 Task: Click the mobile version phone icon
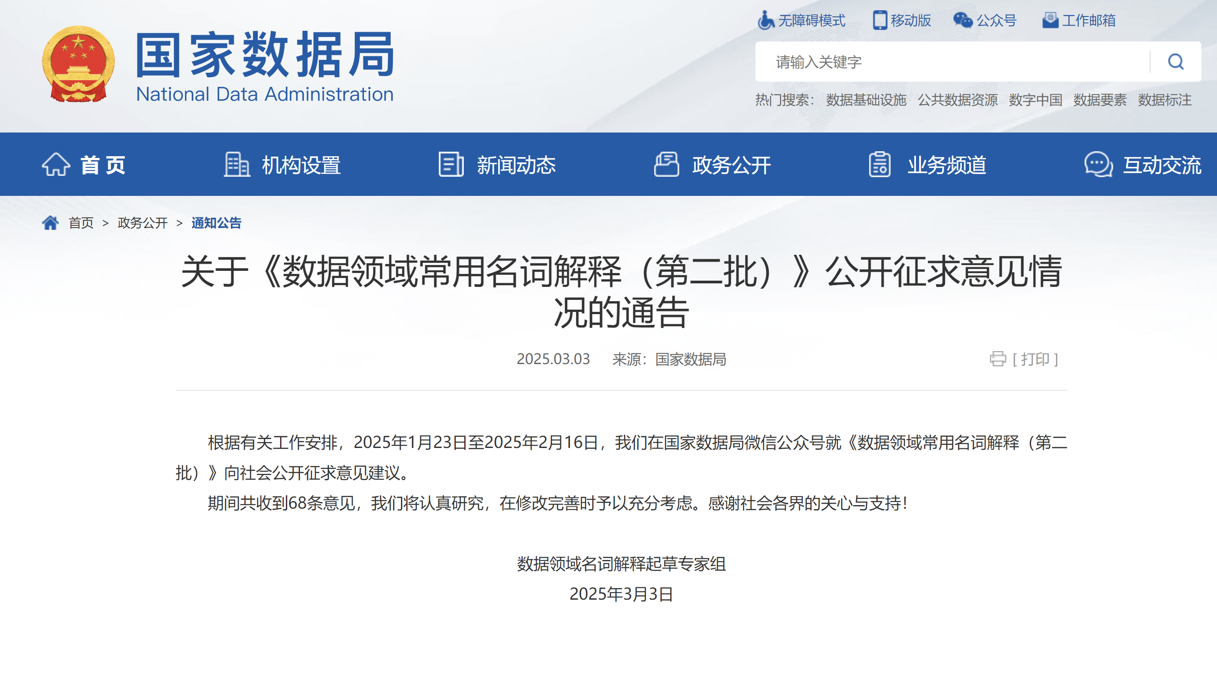[x=880, y=21]
